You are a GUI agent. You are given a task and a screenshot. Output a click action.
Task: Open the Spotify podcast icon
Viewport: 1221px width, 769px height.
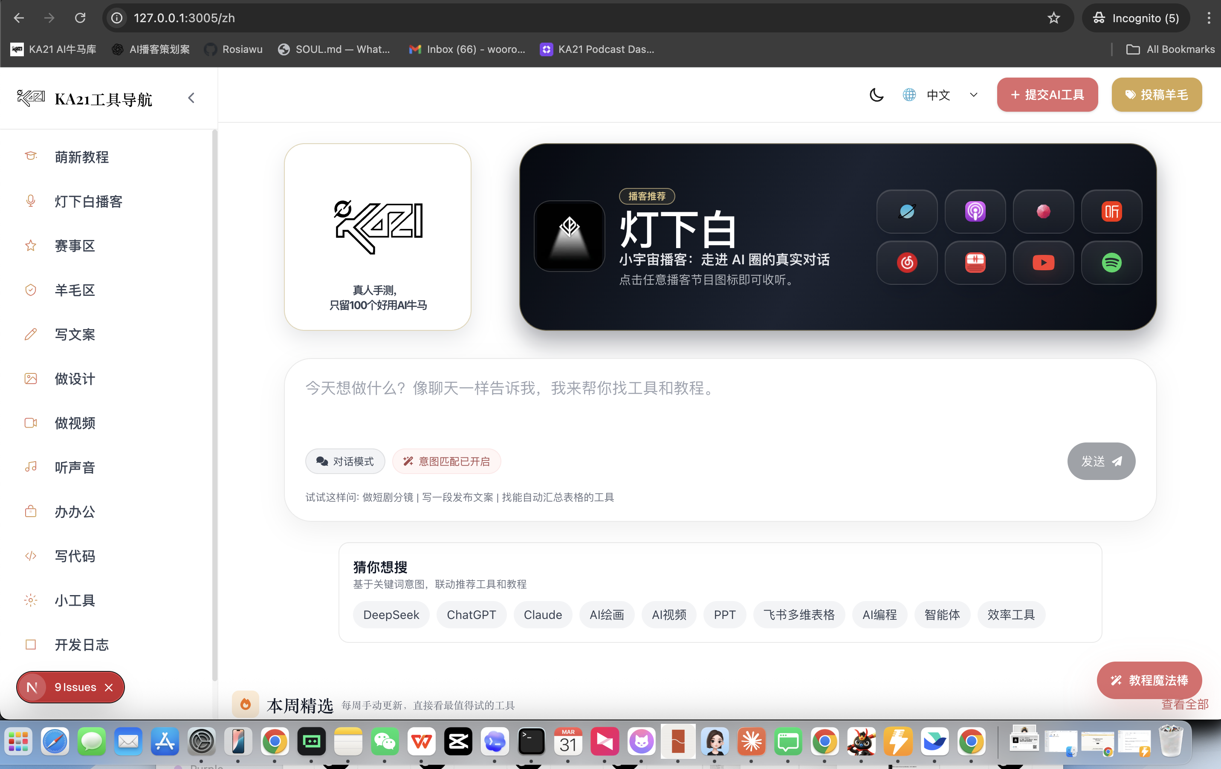click(x=1111, y=263)
